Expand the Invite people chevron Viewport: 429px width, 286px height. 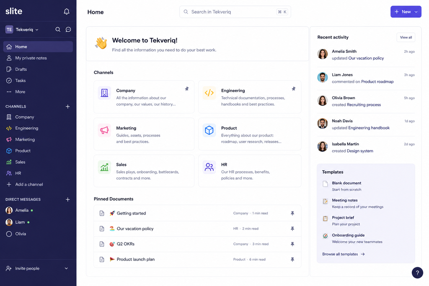[66, 268]
